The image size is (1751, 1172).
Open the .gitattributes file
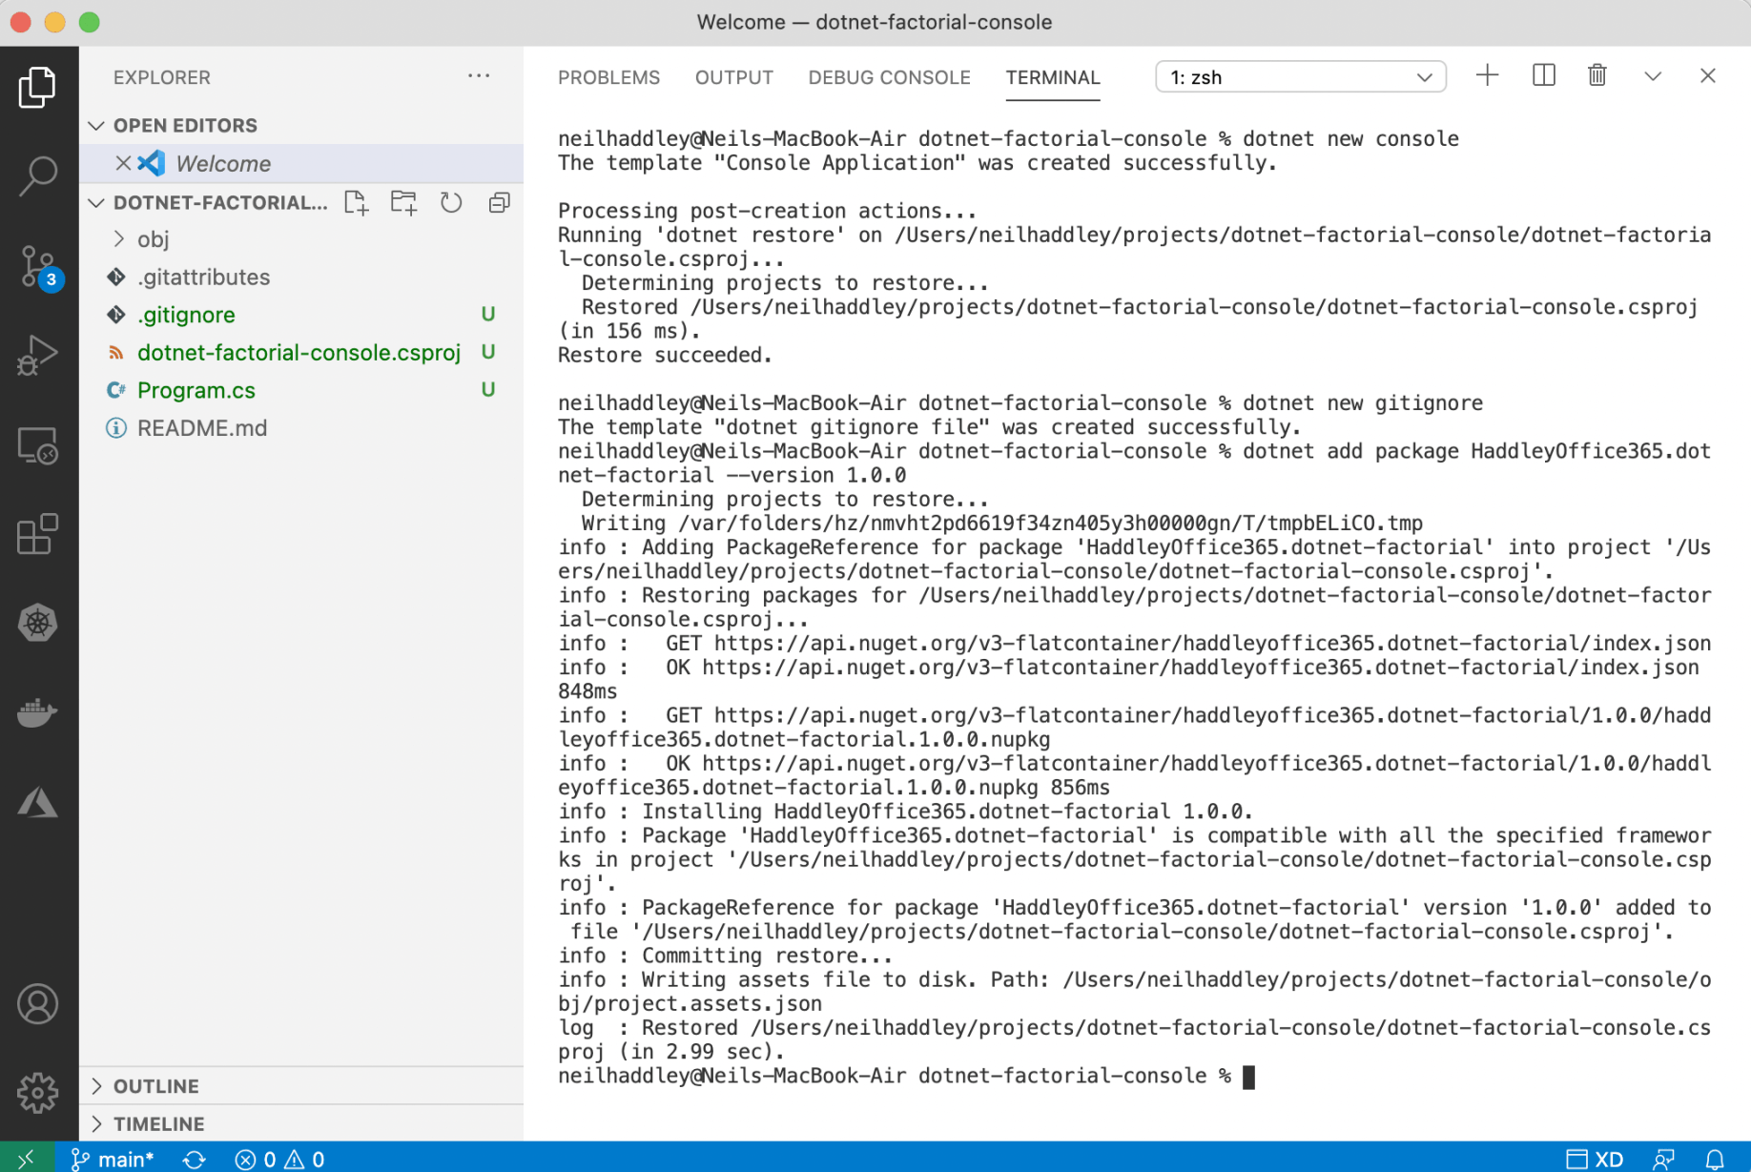coord(301,277)
